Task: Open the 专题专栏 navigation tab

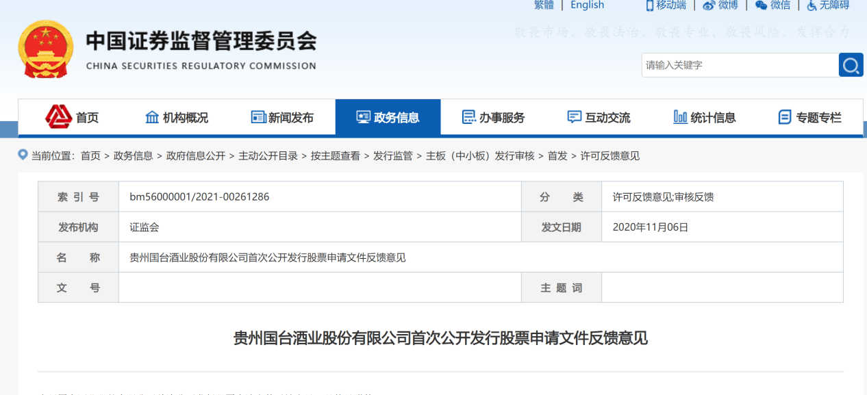Action: click(809, 117)
